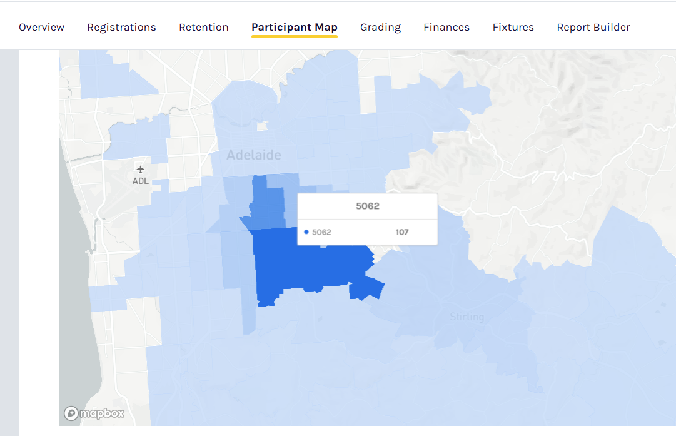
Task: Click the 107 count in the tooltip
Action: coord(401,232)
